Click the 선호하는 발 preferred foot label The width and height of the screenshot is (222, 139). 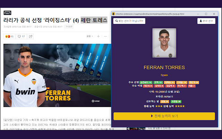tap(153, 101)
